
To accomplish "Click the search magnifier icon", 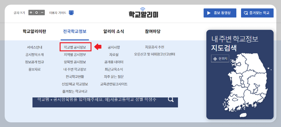I will (171, 99).
